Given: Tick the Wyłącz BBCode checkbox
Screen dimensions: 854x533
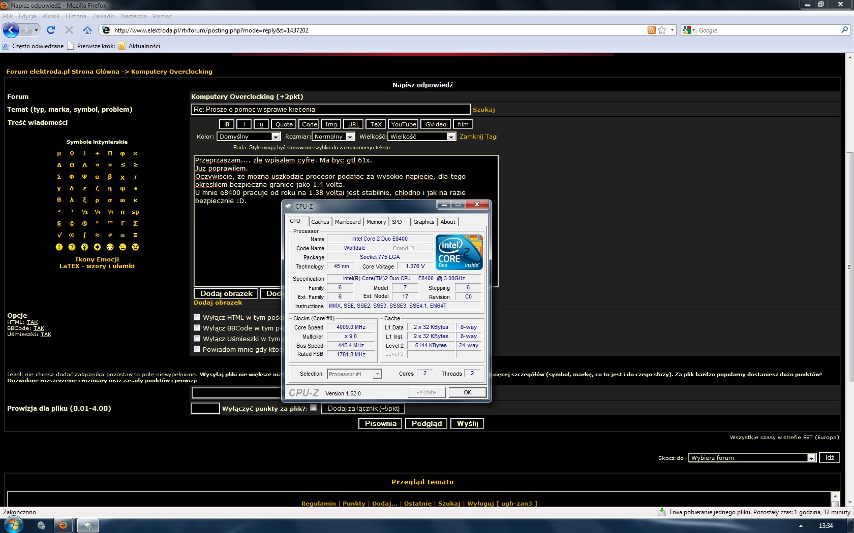Looking at the screenshot, I should coord(197,328).
